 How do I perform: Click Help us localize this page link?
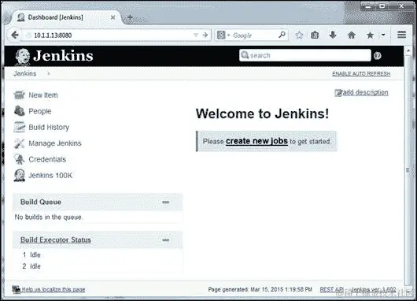(x=54, y=289)
